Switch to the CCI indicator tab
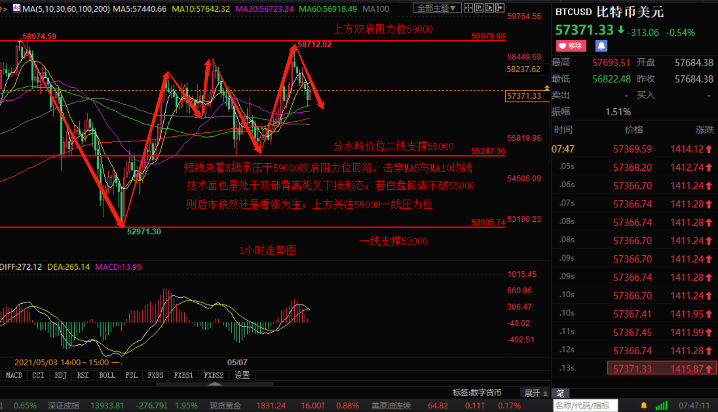Viewport: 718px width, 412px height. click(x=38, y=375)
